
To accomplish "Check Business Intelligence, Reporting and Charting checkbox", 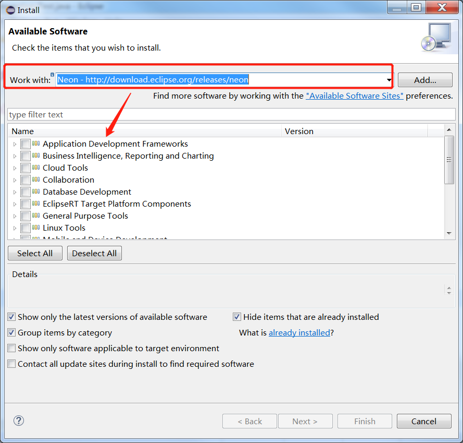I will click(x=26, y=156).
